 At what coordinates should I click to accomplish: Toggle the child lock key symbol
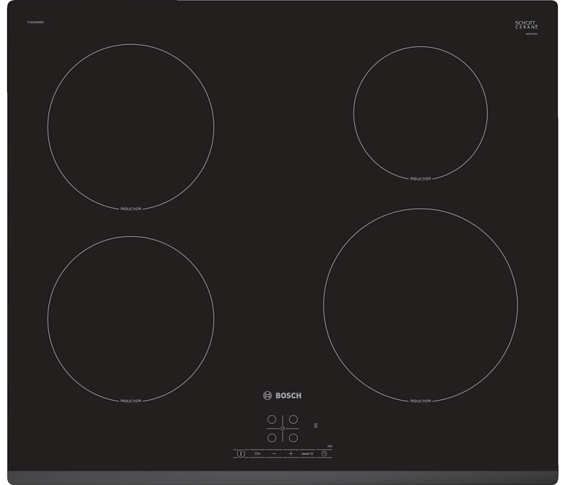click(257, 453)
